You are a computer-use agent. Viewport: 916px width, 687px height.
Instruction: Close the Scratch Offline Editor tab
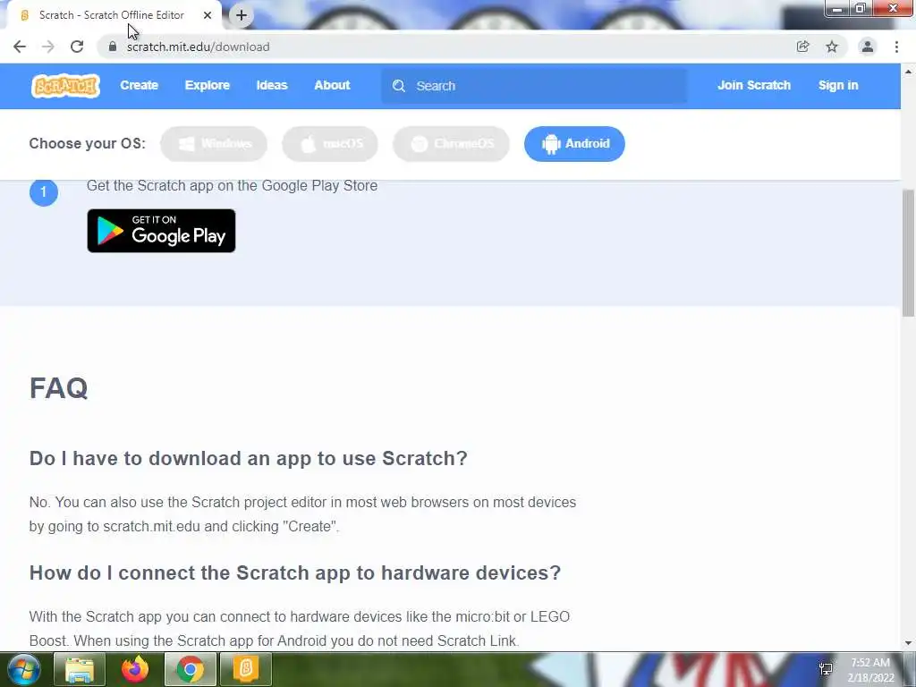pos(208,15)
